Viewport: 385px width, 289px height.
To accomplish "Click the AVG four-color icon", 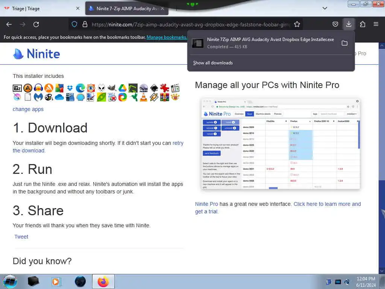I will point(59,88).
